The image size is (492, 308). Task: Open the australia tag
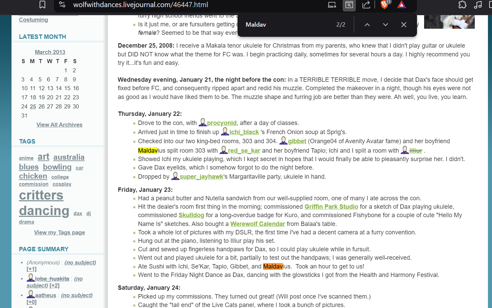pos(69,157)
